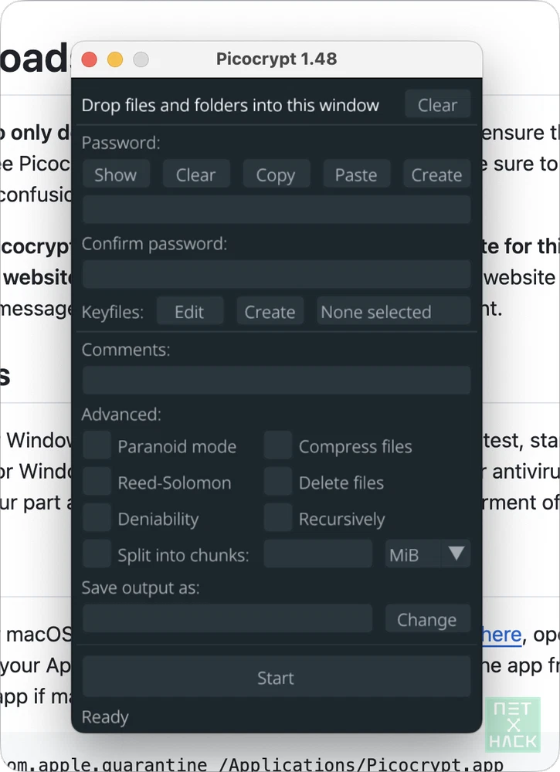Viewport: 560px width, 772px height.
Task: Click the 'Advanced:' section label
Action: (121, 414)
